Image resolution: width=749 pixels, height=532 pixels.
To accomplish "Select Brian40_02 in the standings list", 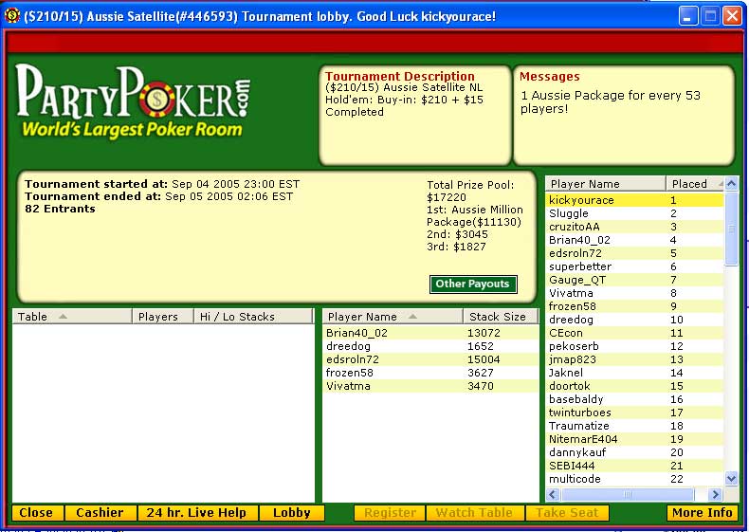I will (x=634, y=240).
